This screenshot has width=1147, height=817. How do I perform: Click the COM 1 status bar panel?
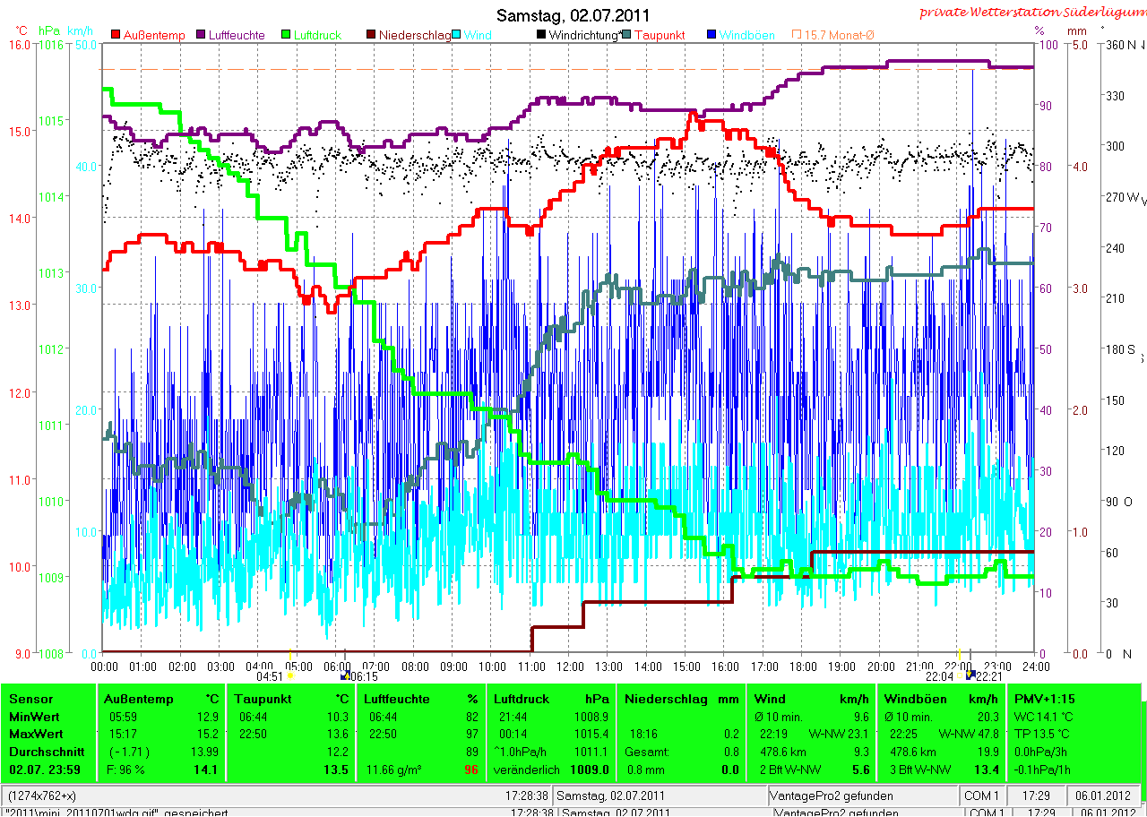pyautogui.click(x=981, y=795)
